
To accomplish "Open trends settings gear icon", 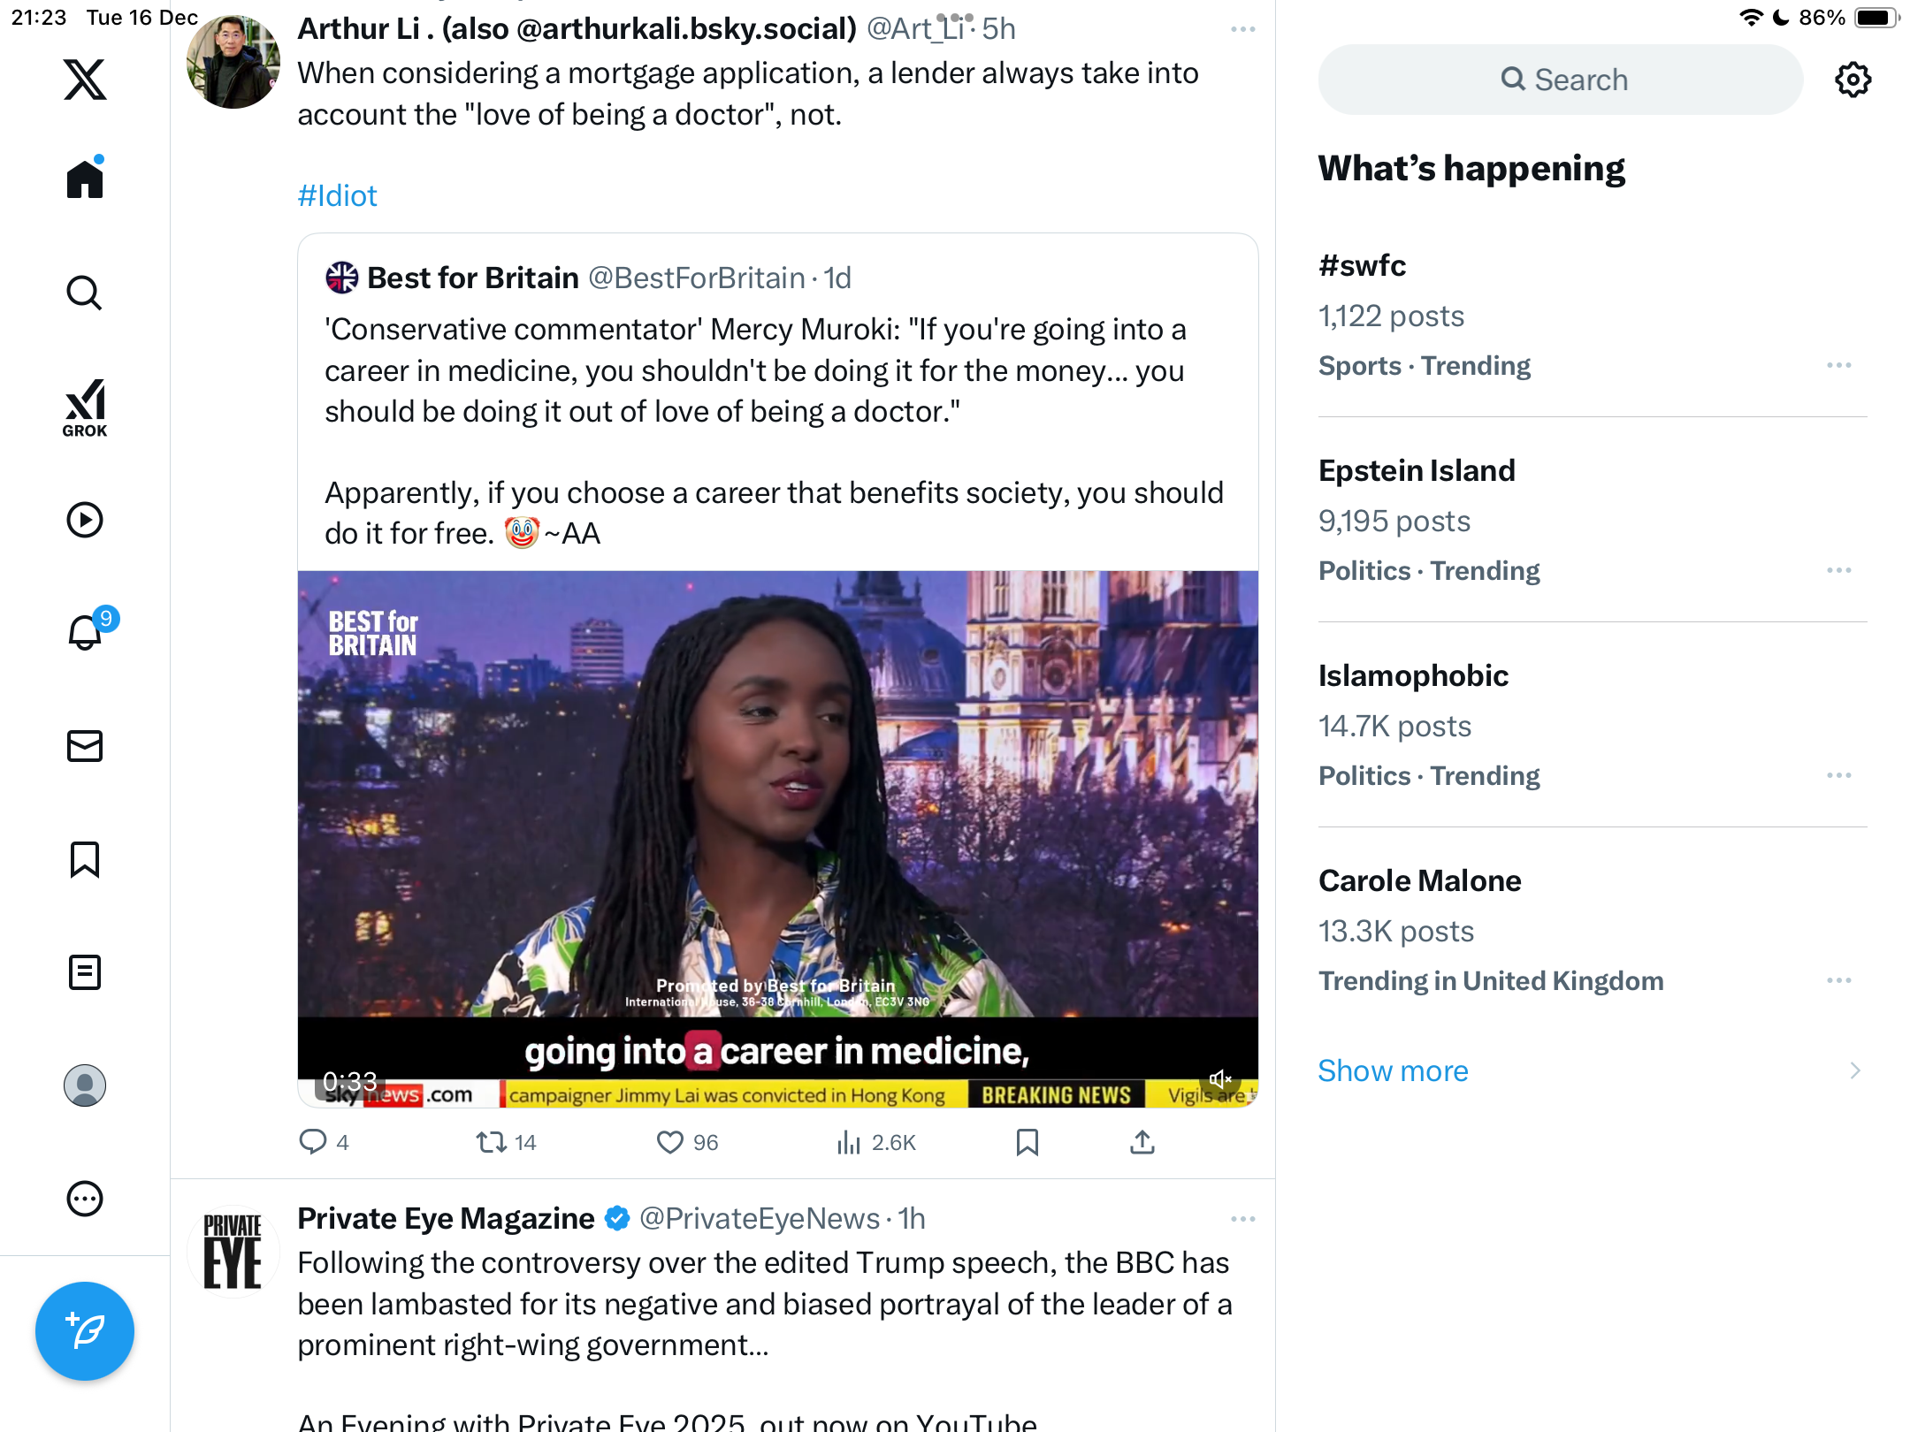I will (1853, 80).
